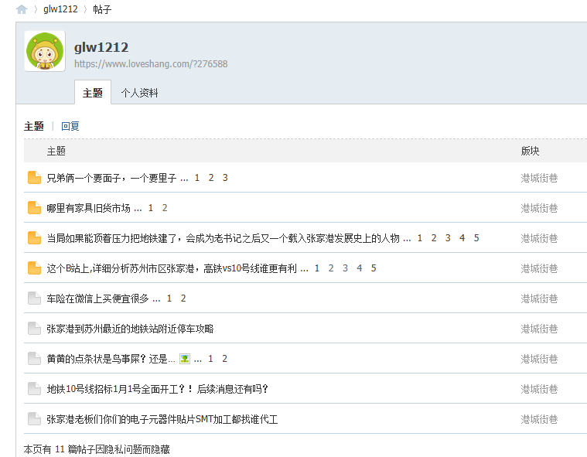The height and width of the screenshot is (457, 587).
Task: Click page icon beside 张家港到苏州 parking thread
Action: (34, 329)
